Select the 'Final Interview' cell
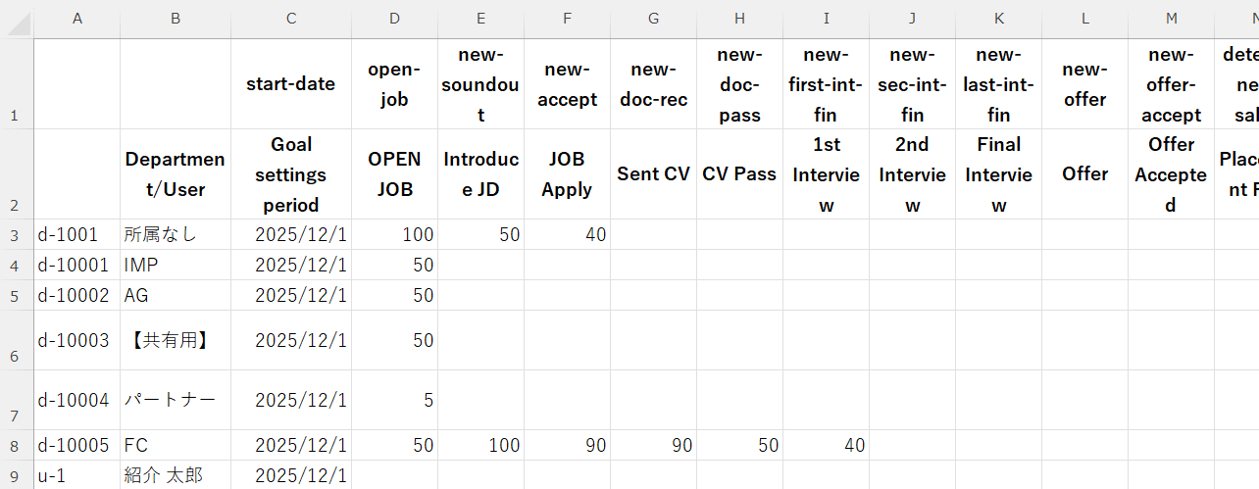This screenshot has width=1259, height=489. (998, 174)
